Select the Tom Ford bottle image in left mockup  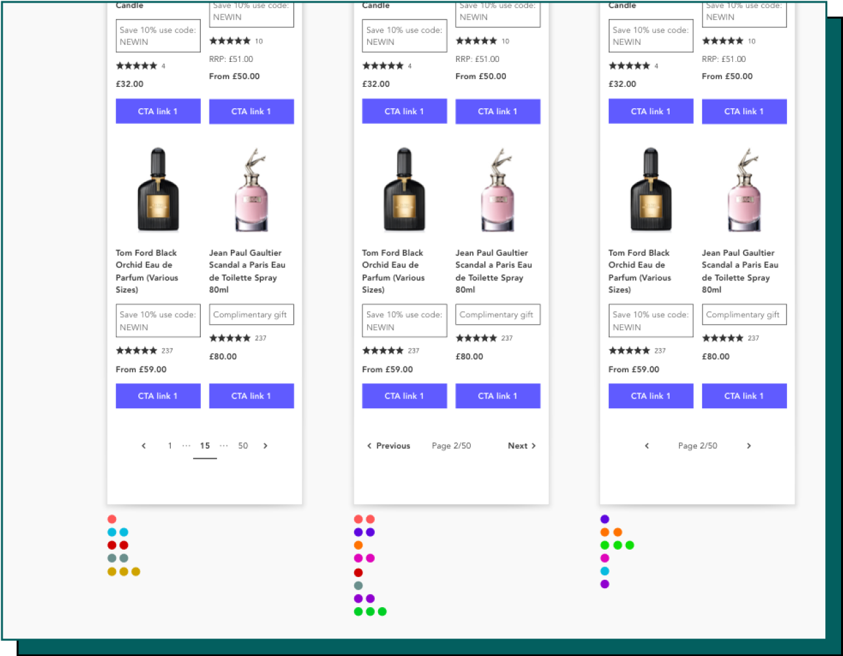(x=158, y=190)
